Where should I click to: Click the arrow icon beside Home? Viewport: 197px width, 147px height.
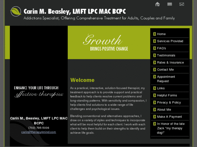pyautogui.click(x=154, y=34)
